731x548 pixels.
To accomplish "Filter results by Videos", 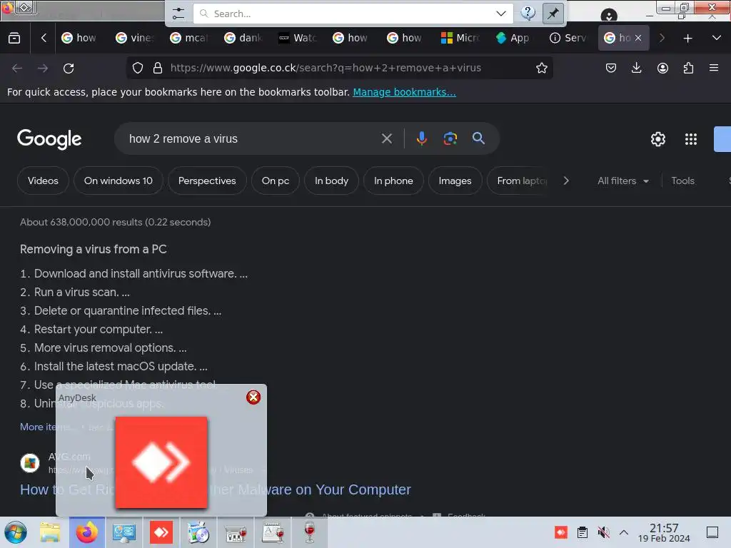I will (43, 181).
